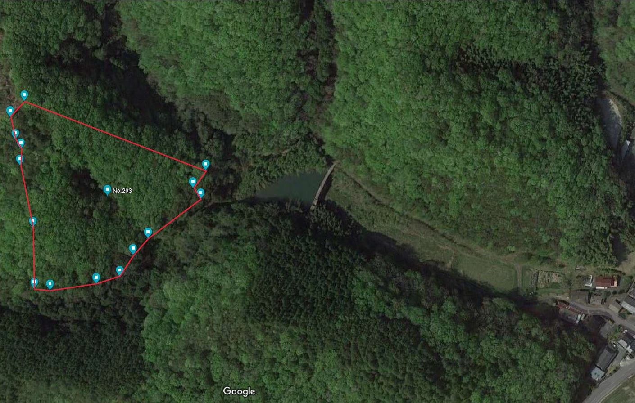Click the placemark labeled No.293
635x403 pixels.
(107, 190)
